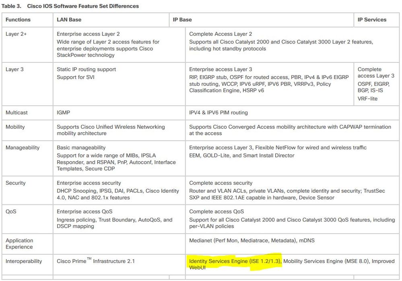Select the 'Manageability' row label

pos(23,147)
